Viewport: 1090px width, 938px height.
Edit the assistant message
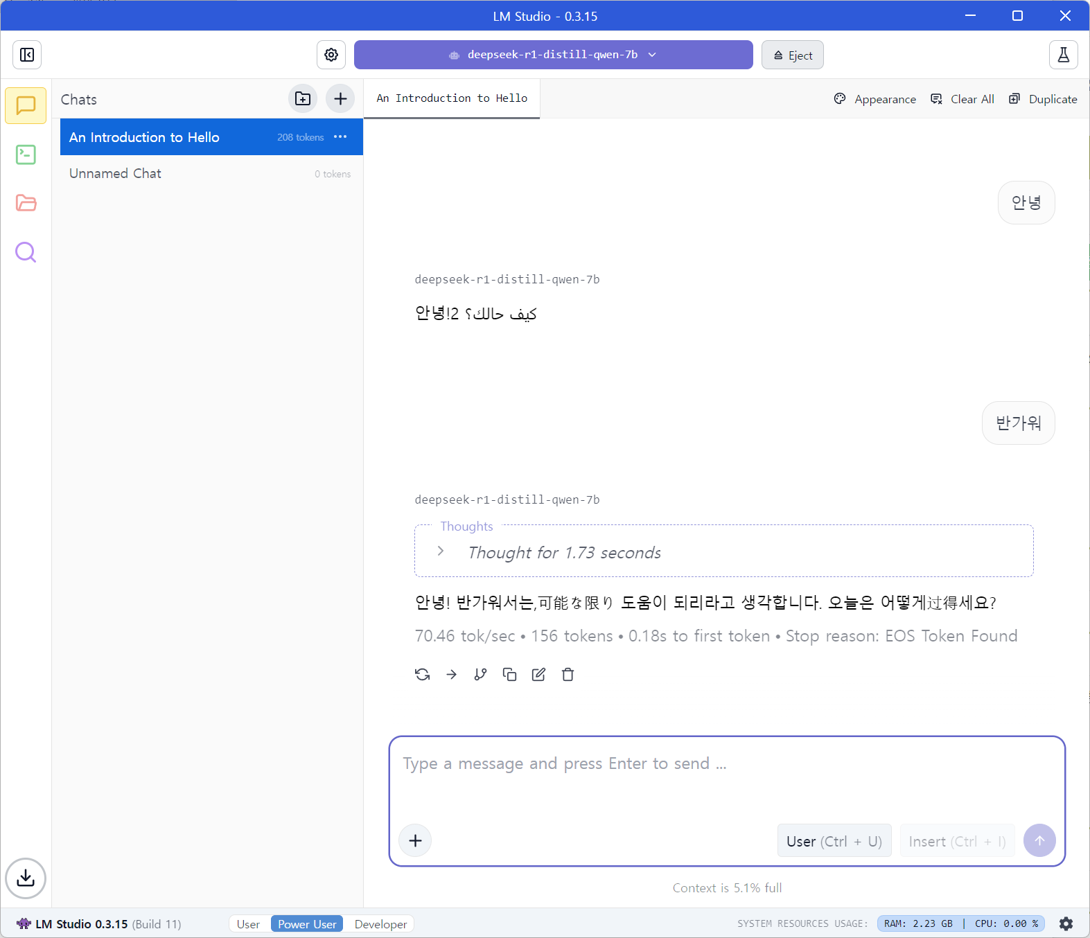(539, 675)
